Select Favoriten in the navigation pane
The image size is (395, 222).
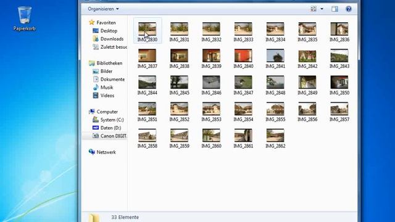pyautogui.click(x=106, y=23)
